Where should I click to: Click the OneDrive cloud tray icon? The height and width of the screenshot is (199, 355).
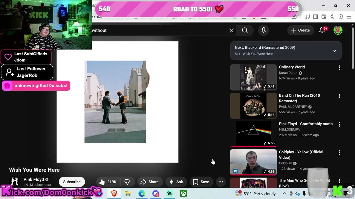coord(298,193)
